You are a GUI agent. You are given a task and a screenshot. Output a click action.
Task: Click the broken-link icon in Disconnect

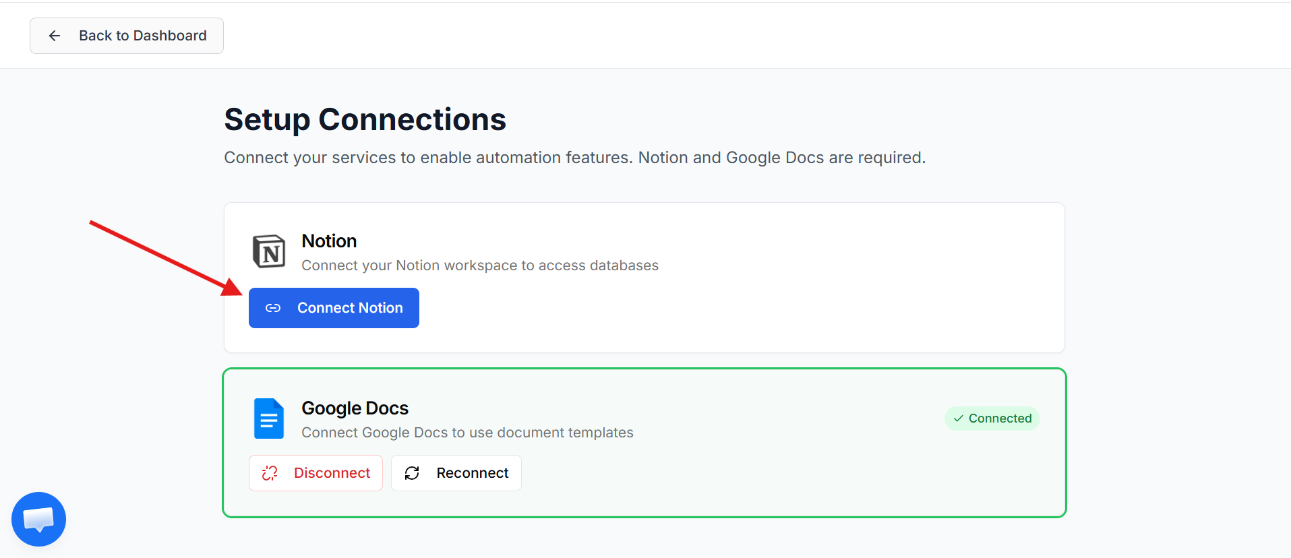(270, 473)
